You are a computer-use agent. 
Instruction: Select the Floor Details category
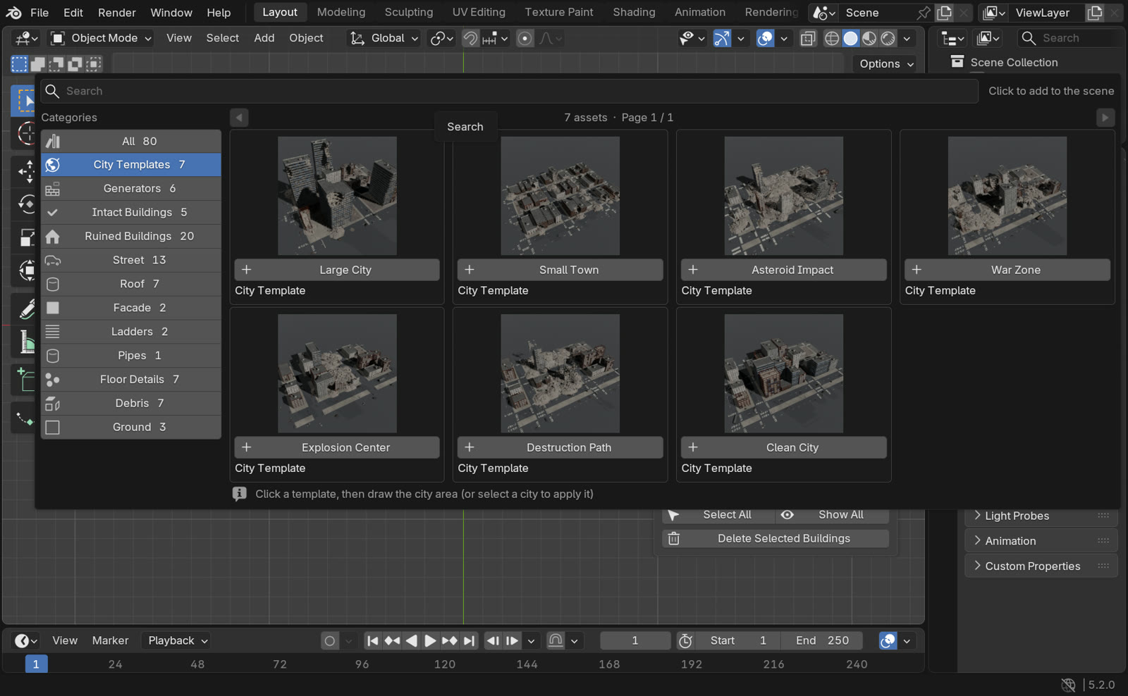click(x=131, y=379)
